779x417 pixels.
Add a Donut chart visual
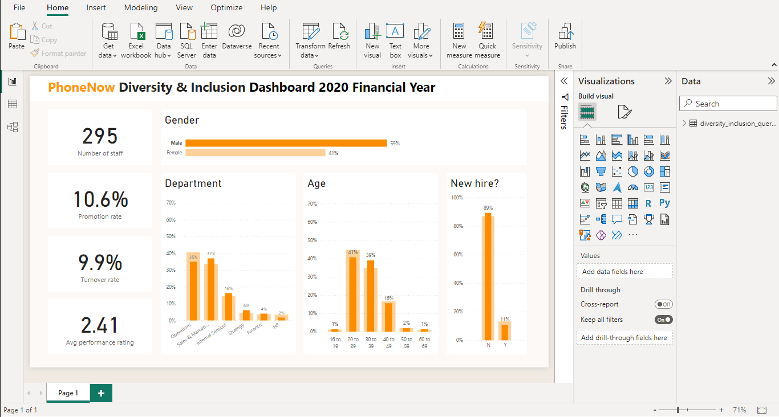click(648, 171)
